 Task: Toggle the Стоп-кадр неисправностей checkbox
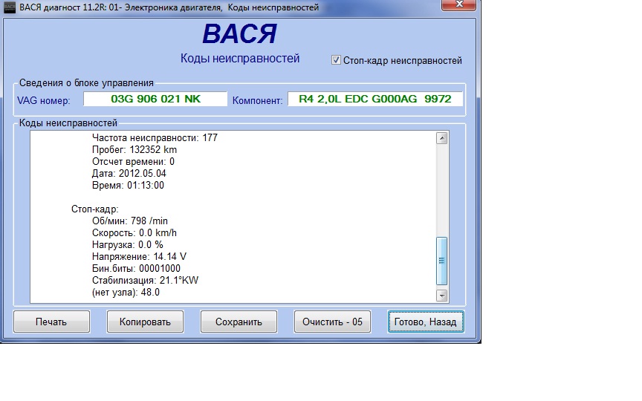[x=336, y=60]
